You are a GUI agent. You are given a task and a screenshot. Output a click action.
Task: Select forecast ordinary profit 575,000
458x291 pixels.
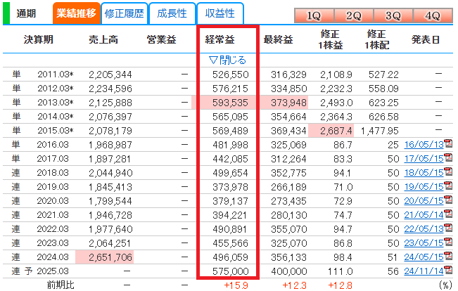click(231, 271)
